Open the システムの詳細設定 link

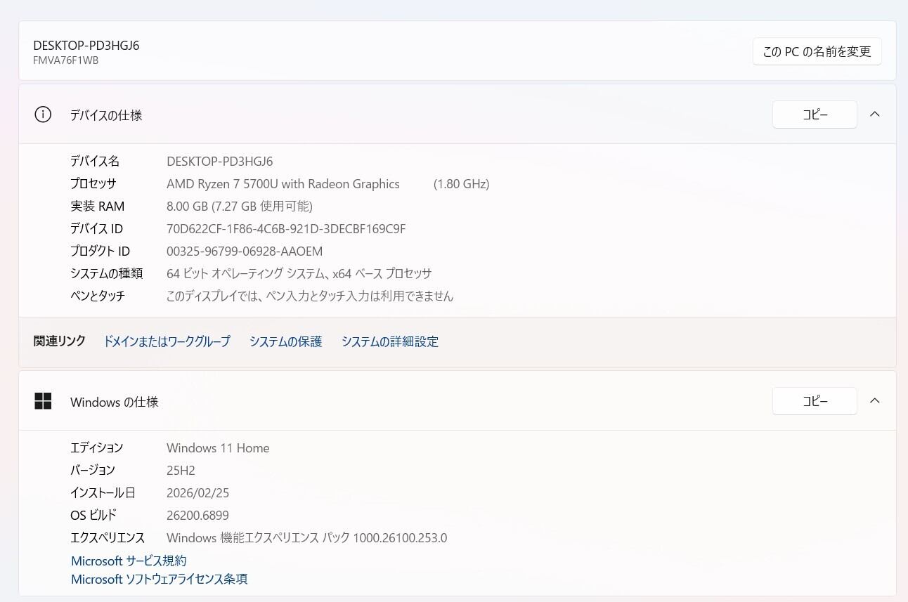tap(390, 341)
